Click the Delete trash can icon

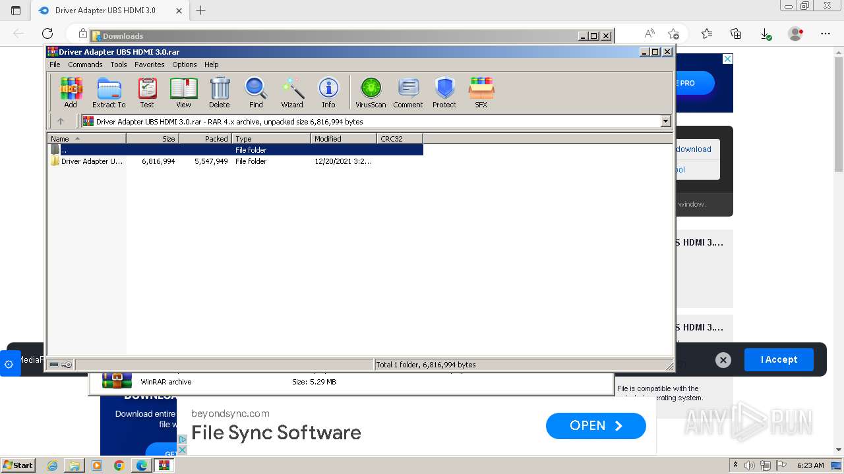220,92
